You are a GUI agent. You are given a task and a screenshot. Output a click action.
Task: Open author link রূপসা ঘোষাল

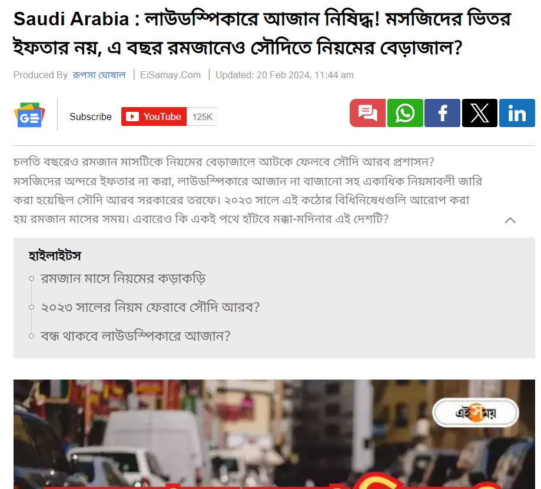(x=99, y=75)
